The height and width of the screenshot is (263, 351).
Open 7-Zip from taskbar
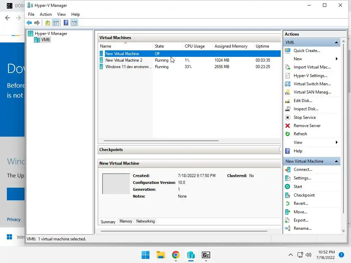click(x=206, y=255)
